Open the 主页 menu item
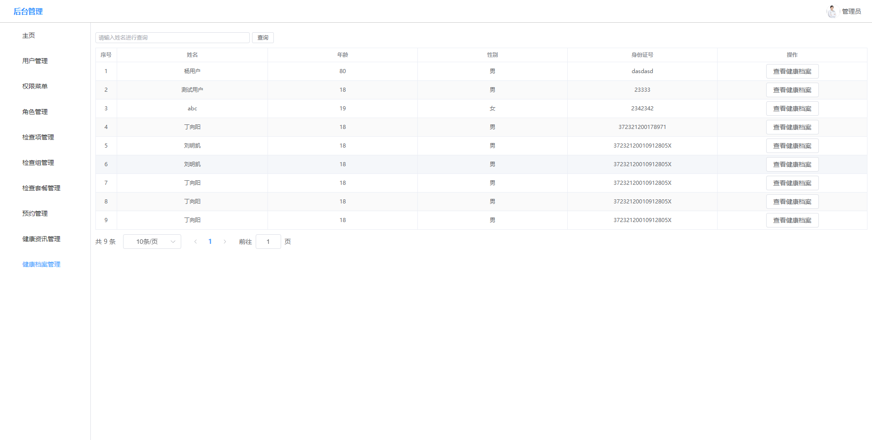The image size is (872, 440). tap(29, 35)
